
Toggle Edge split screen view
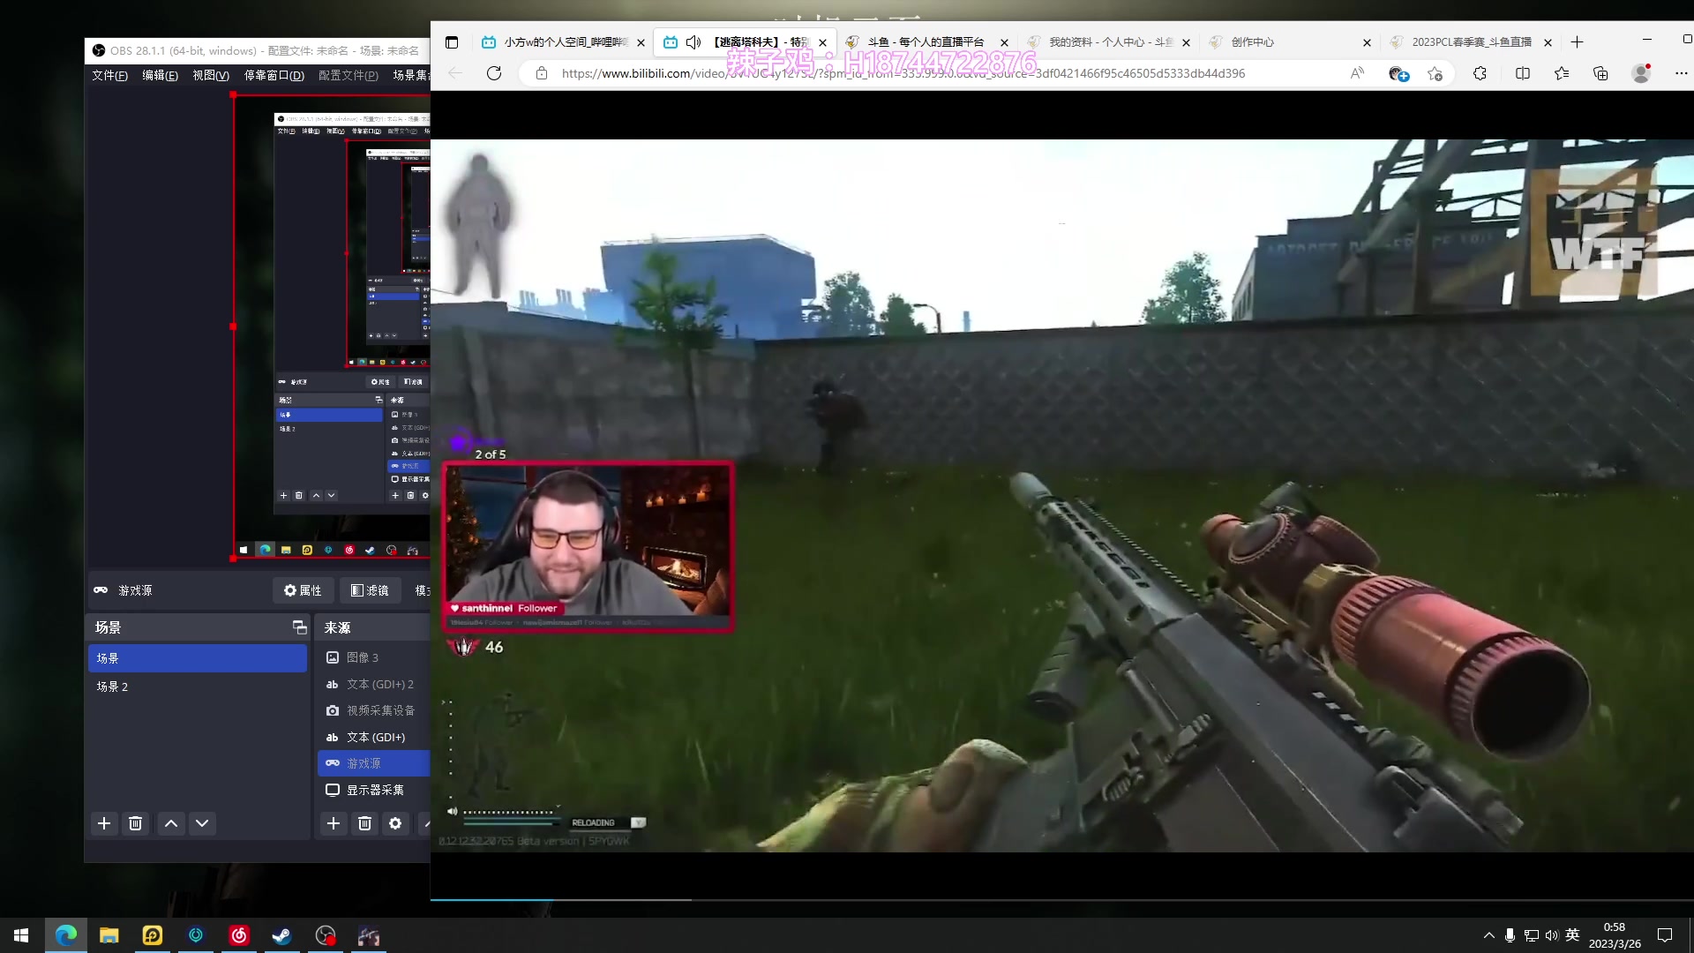[x=1523, y=73]
